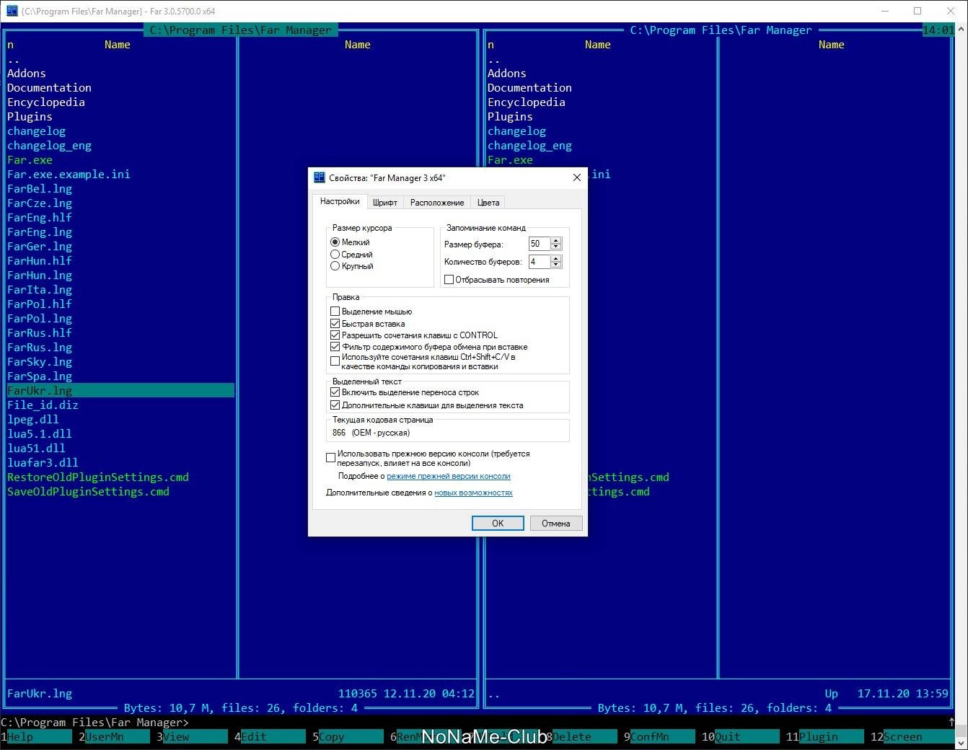Confirm the dialog with OK button
The image size is (968, 750).
click(498, 524)
